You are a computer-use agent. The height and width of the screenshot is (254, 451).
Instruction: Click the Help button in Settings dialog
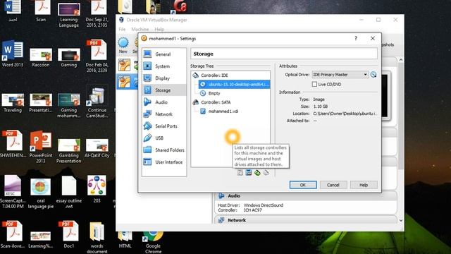coord(364,185)
